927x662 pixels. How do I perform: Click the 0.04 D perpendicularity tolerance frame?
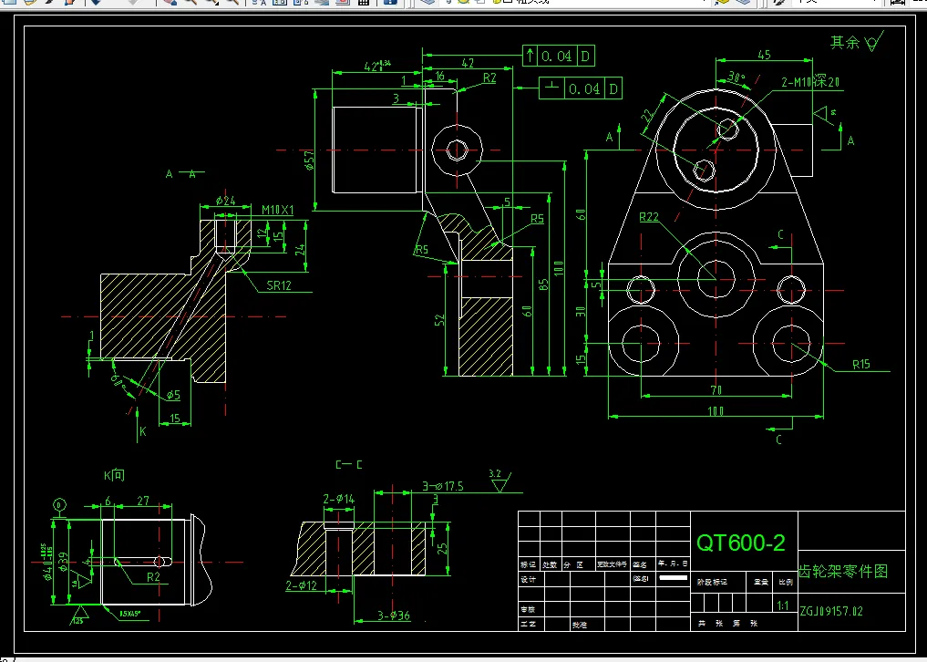580,88
